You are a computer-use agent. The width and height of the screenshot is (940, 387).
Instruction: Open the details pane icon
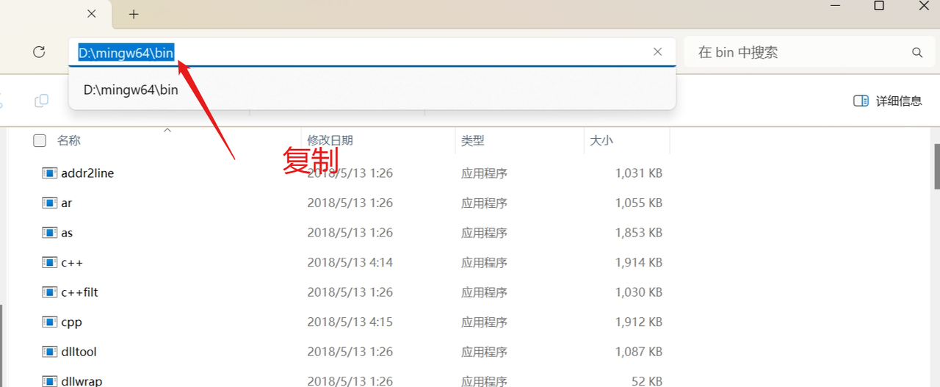point(861,101)
